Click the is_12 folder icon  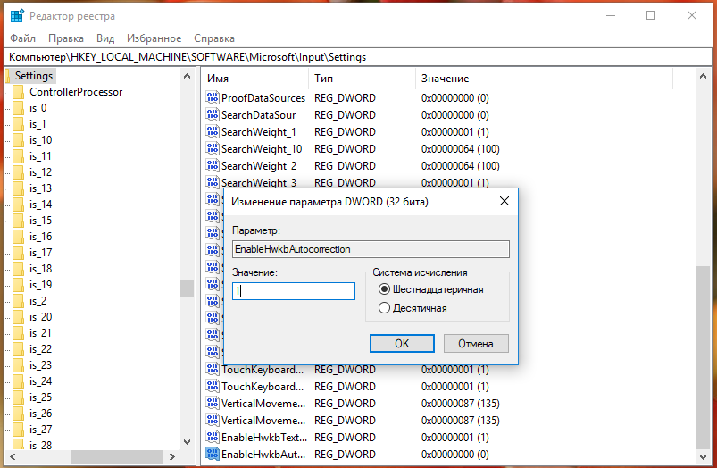[x=18, y=172]
